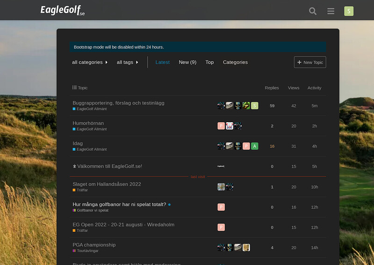The height and width of the screenshot is (265, 374).
Task: Click Träffar category under Slaget om Hallandsåsen
Action: [80, 190]
